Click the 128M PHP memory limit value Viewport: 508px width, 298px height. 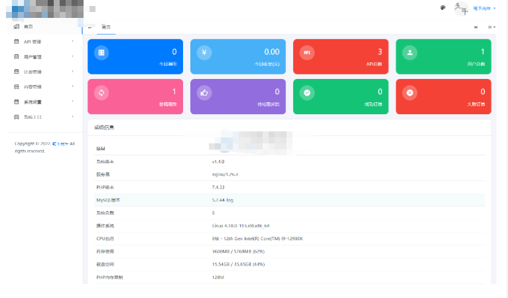[x=218, y=277]
